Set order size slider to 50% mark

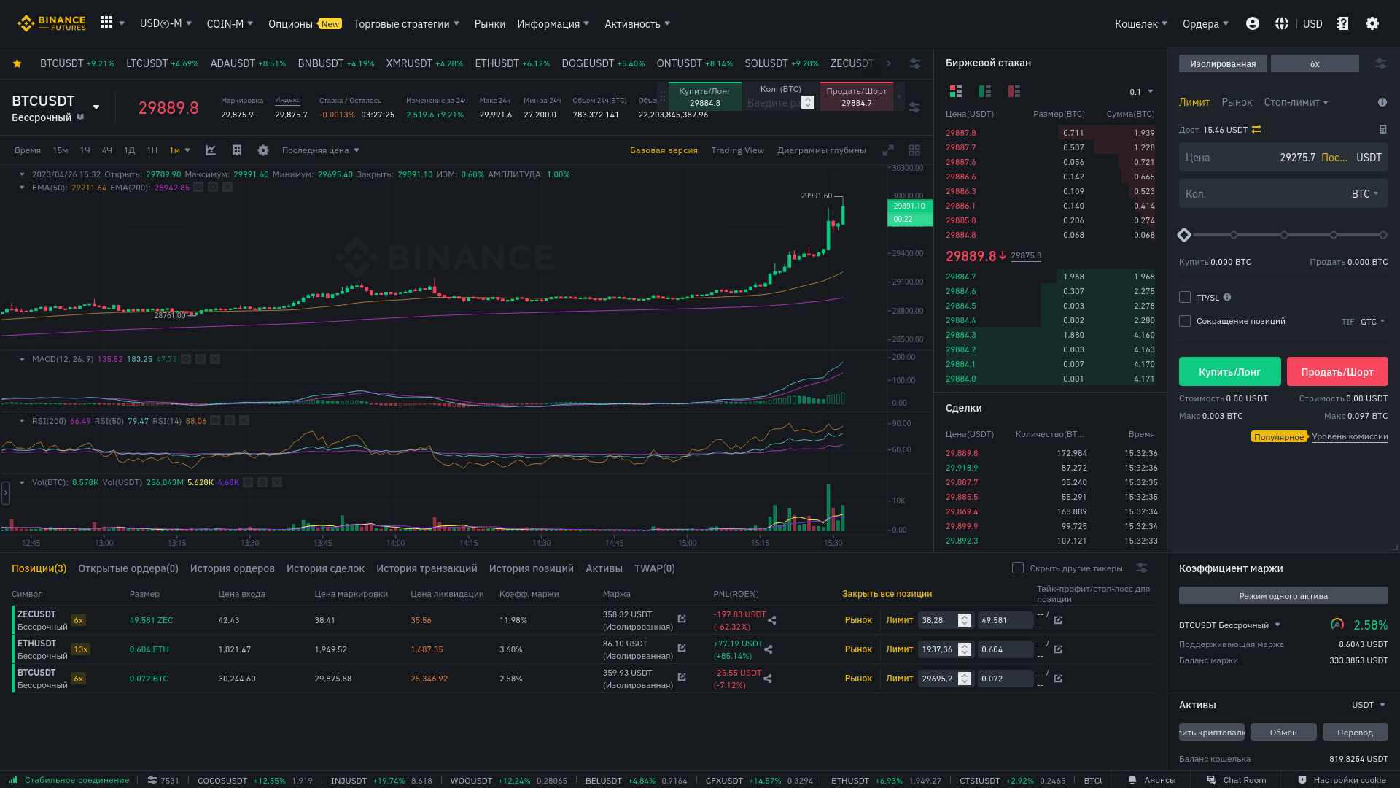[x=1284, y=235]
